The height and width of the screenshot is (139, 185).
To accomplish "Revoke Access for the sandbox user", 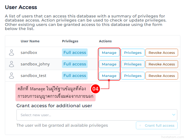I will pyautogui.click(x=162, y=53).
